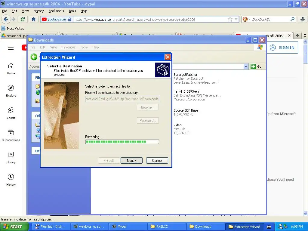Open the Mypal File menu

point(5,11)
